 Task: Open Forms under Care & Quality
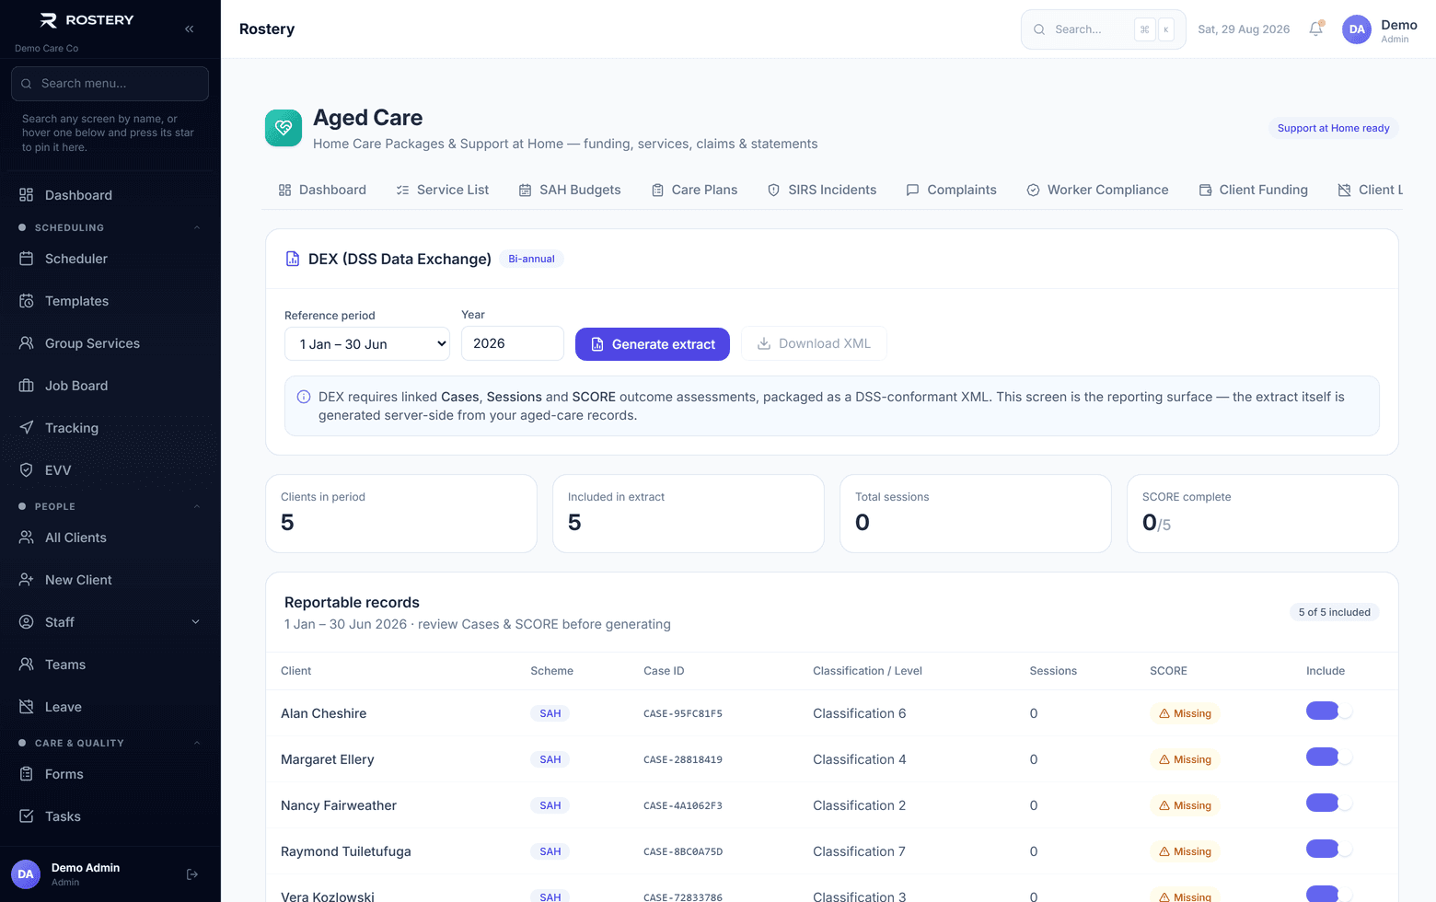[x=110, y=774]
